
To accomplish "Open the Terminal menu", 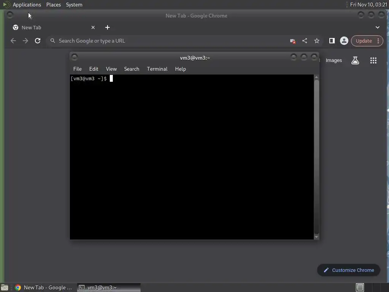I will click(157, 69).
